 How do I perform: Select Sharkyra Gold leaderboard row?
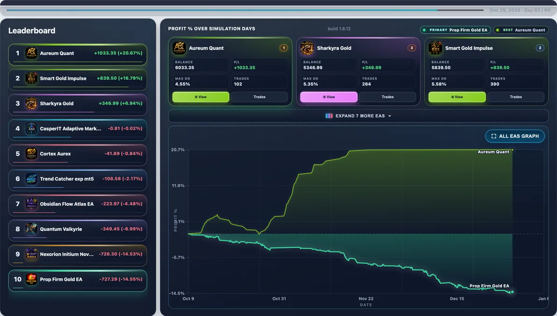tap(78, 105)
